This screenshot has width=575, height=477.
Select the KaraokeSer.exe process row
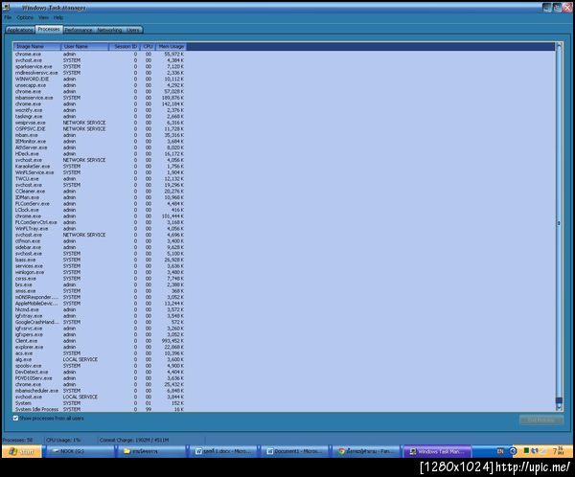(x=100, y=166)
